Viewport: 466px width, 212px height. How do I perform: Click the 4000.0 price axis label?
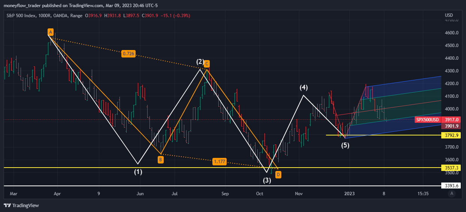tap(451, 109)
